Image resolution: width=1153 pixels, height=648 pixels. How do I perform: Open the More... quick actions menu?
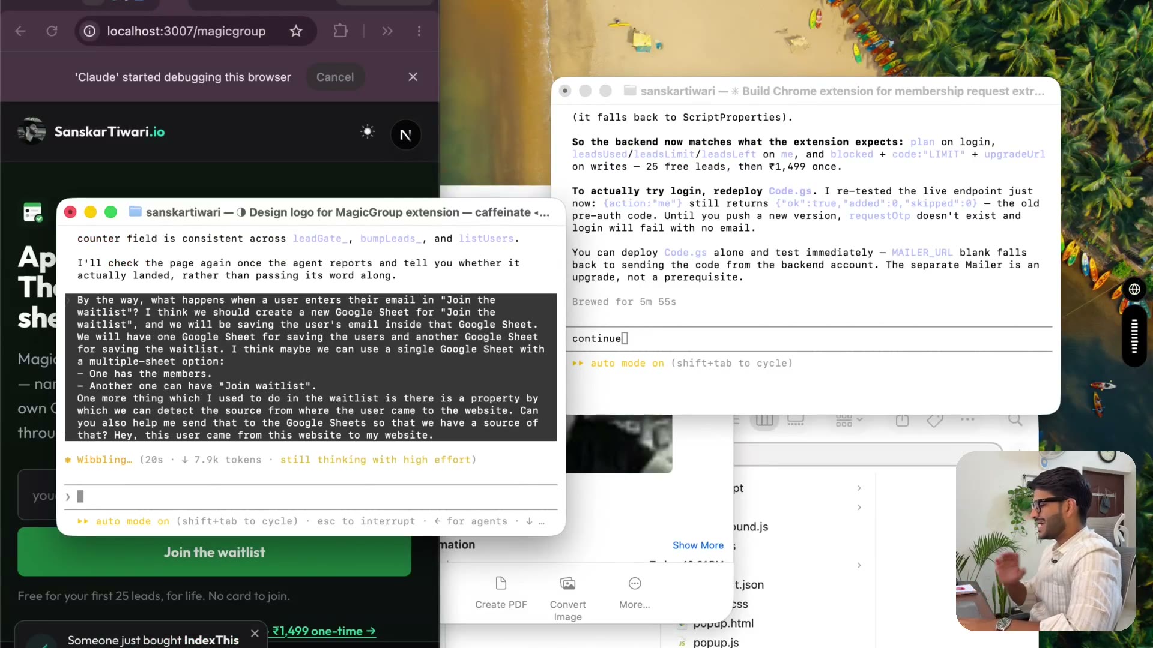click(x=635, y=593)
